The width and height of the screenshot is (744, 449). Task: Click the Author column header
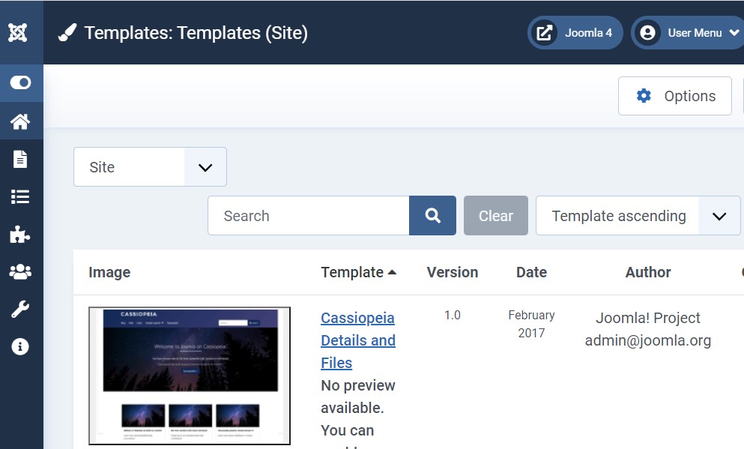[648, 272]
